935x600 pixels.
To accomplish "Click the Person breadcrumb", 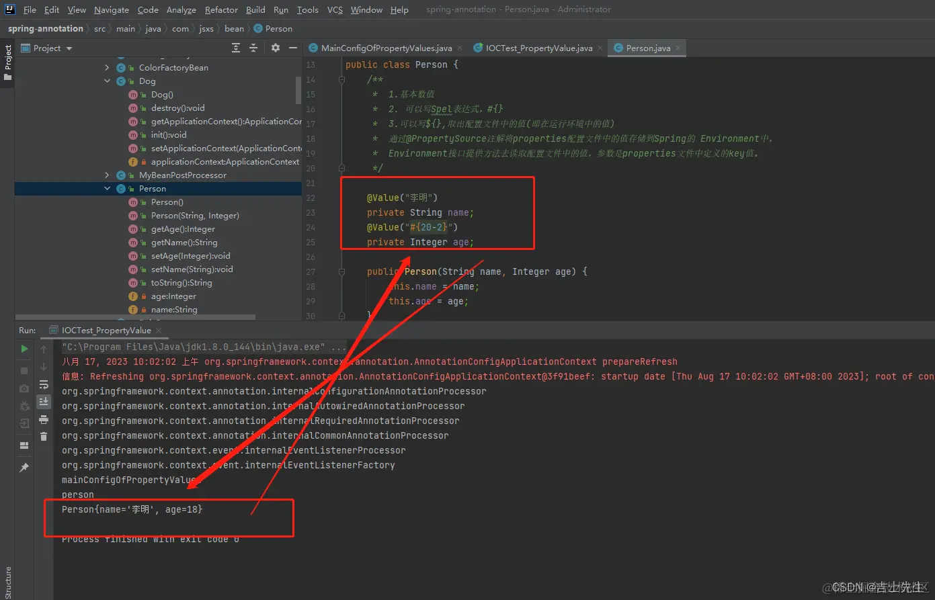I will coord(273,29).
